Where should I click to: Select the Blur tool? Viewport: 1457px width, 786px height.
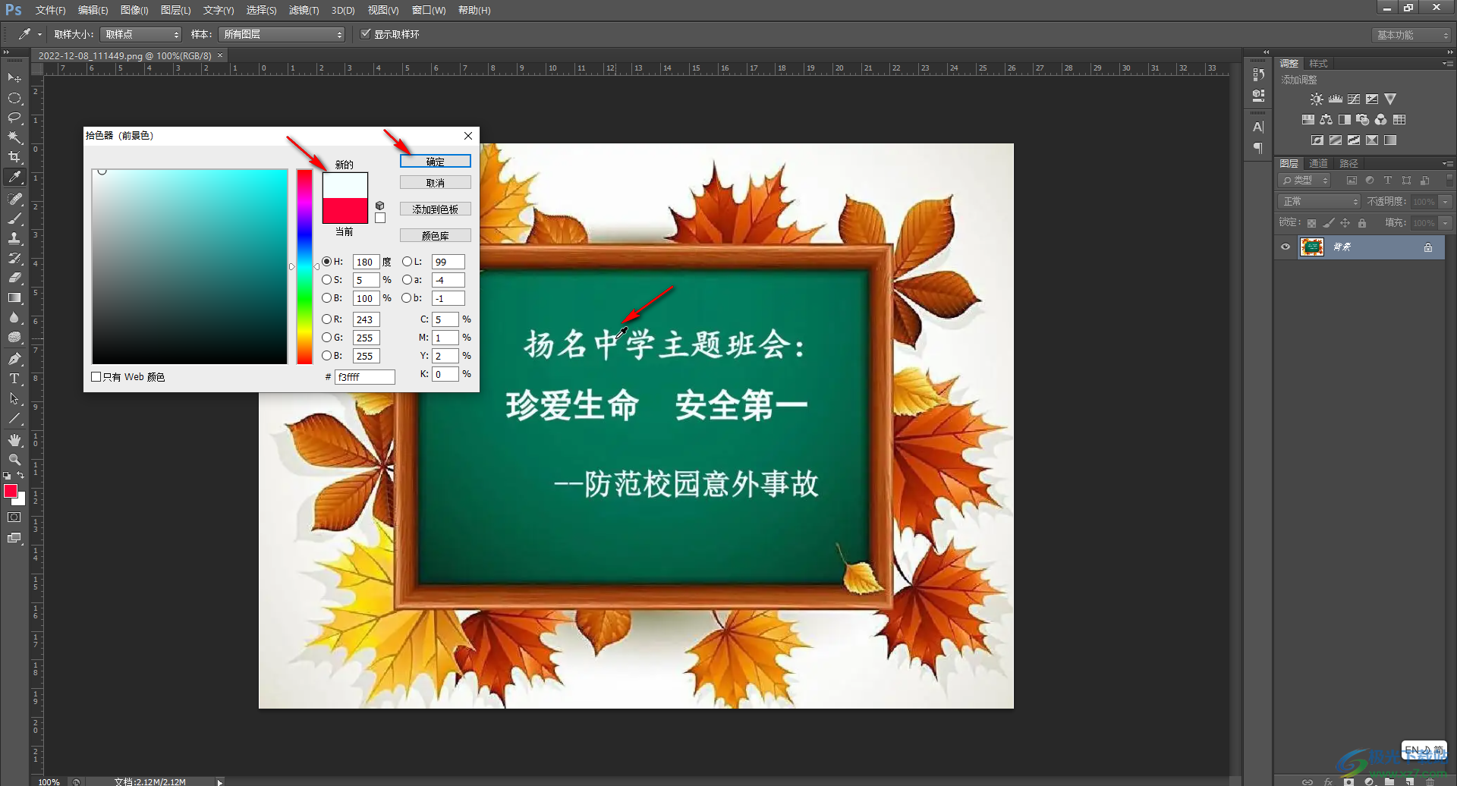click(x=14, y=317)
